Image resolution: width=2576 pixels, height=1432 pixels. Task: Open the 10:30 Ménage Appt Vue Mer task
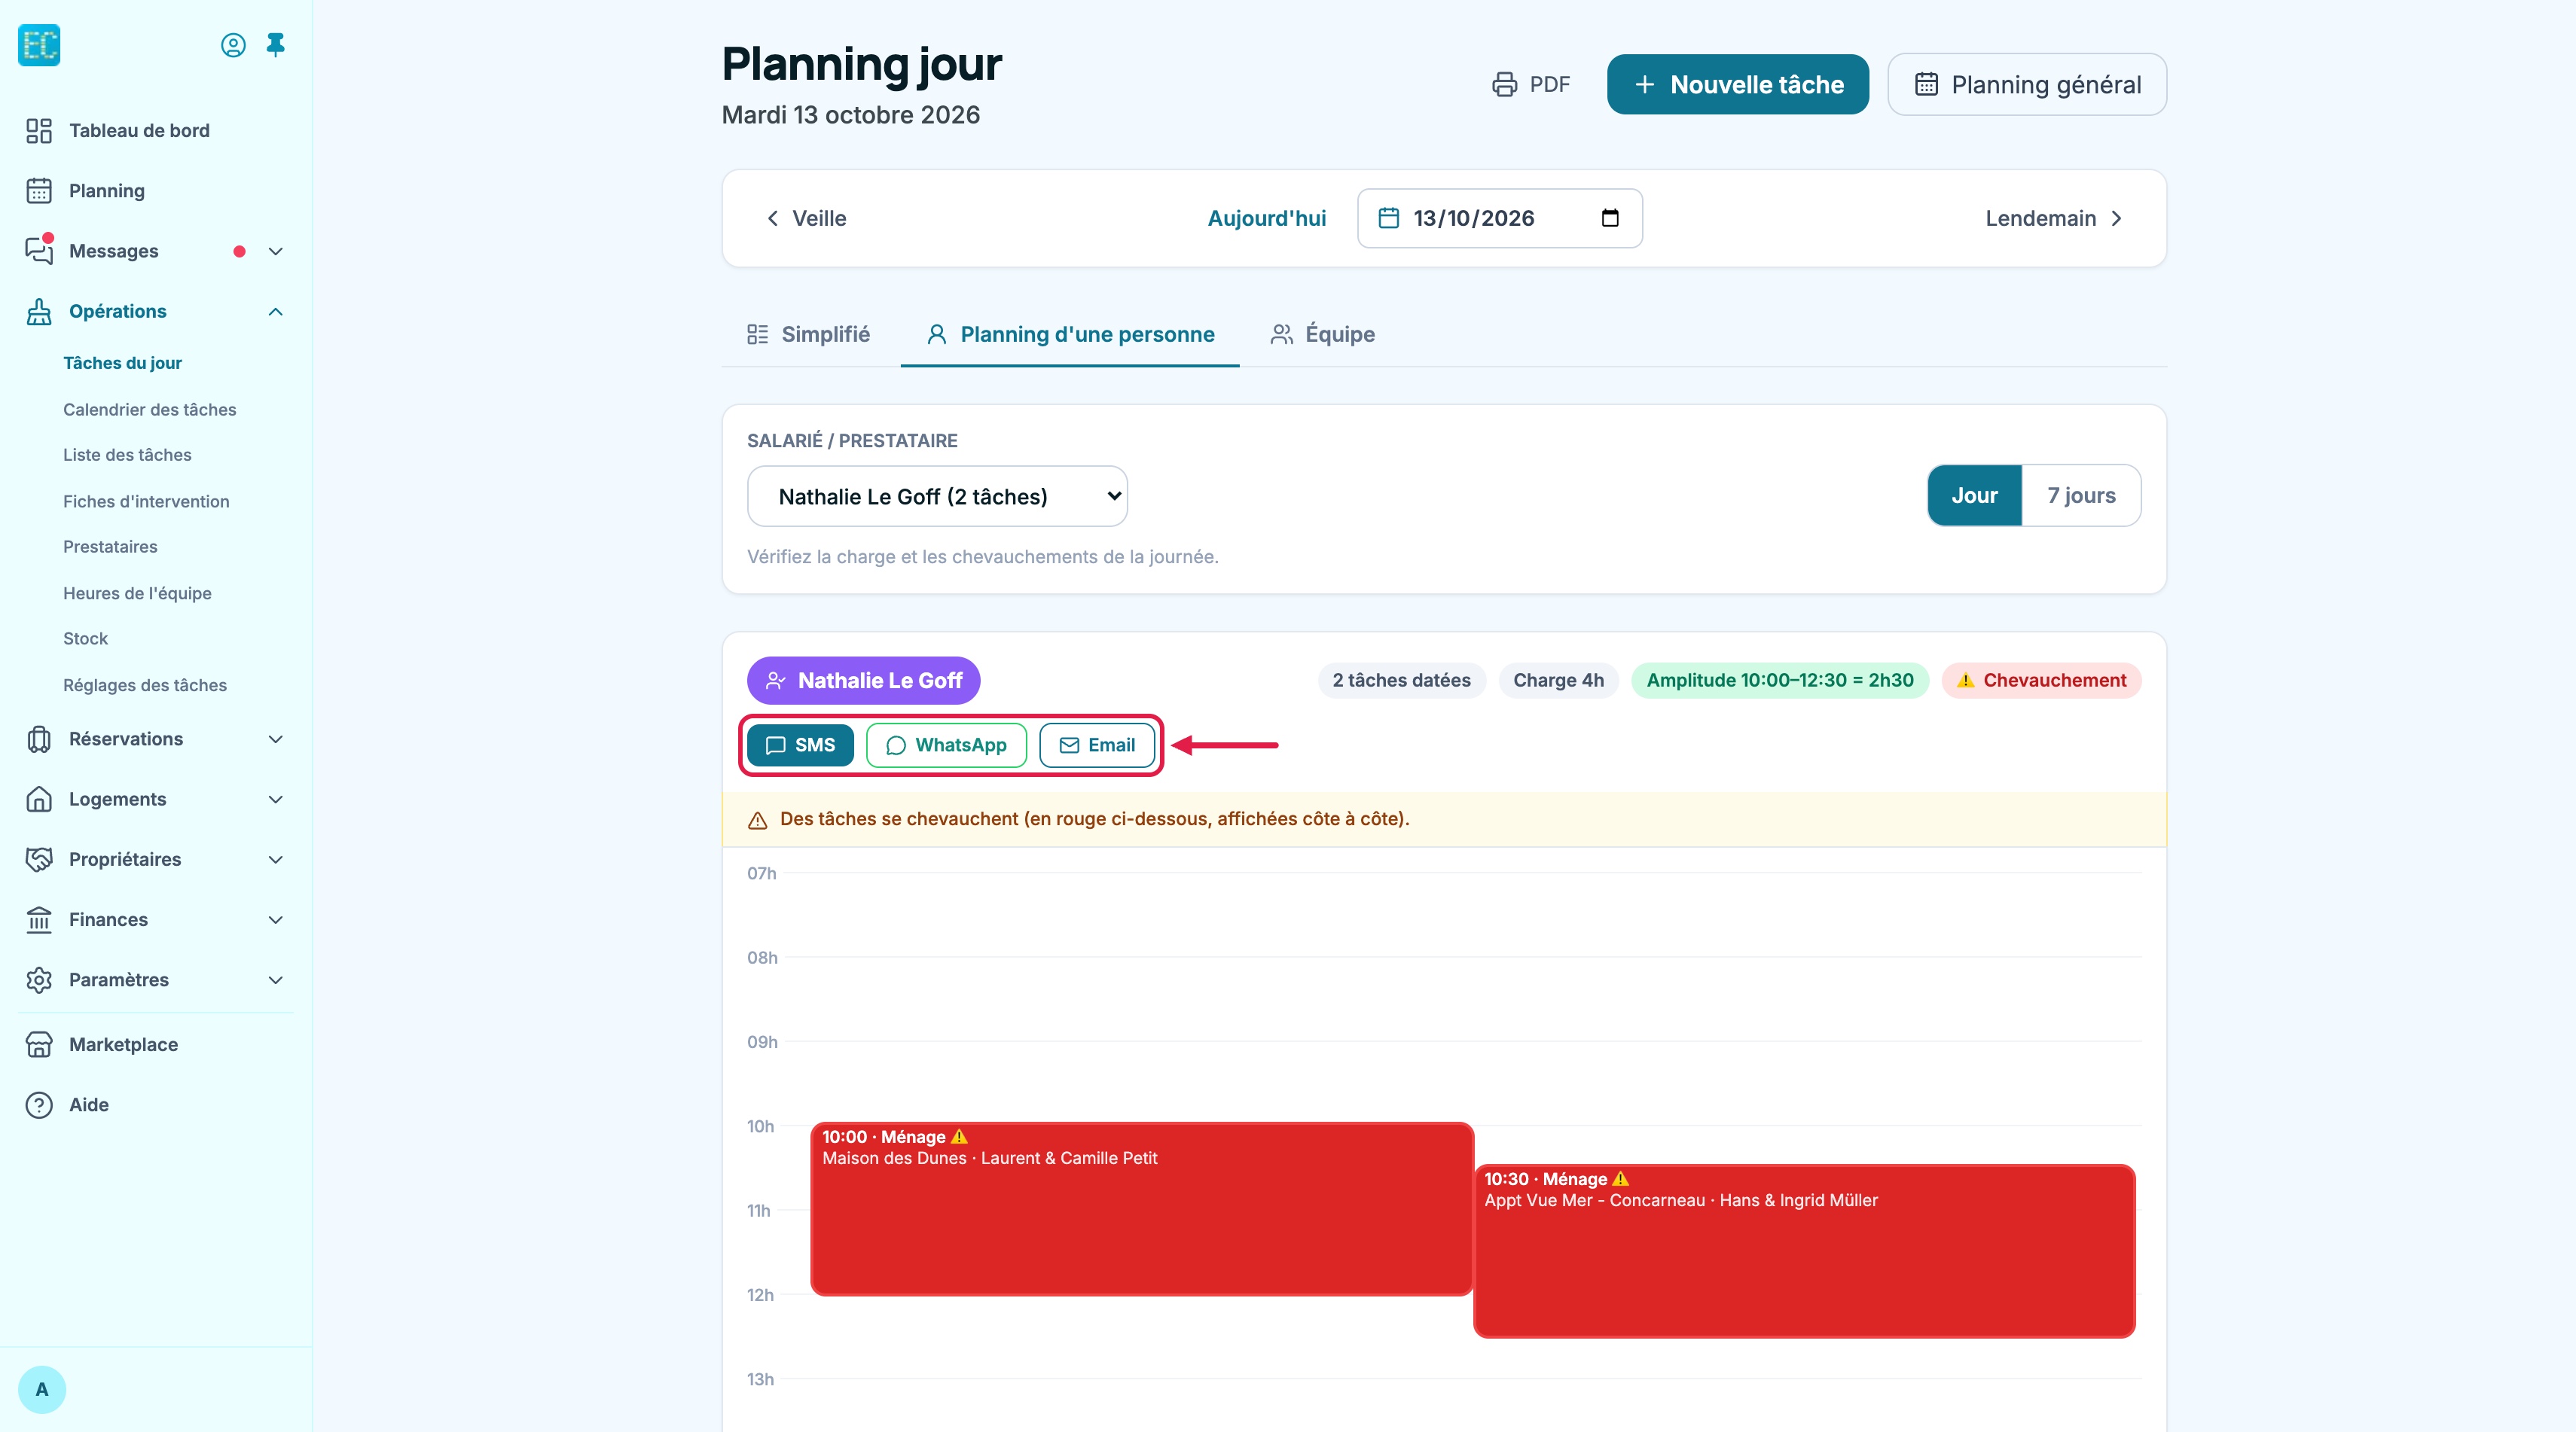click(1804, 1251)
